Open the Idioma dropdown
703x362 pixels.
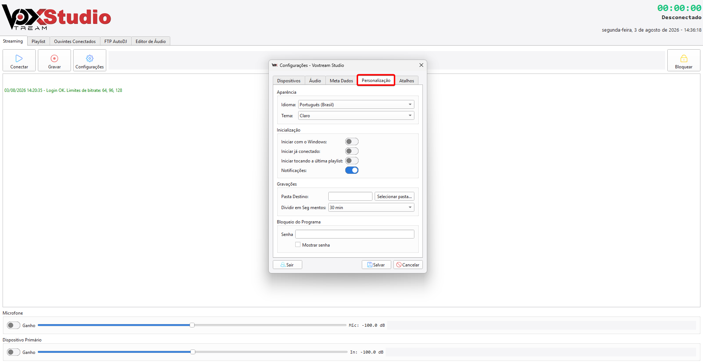click(356, 104)
